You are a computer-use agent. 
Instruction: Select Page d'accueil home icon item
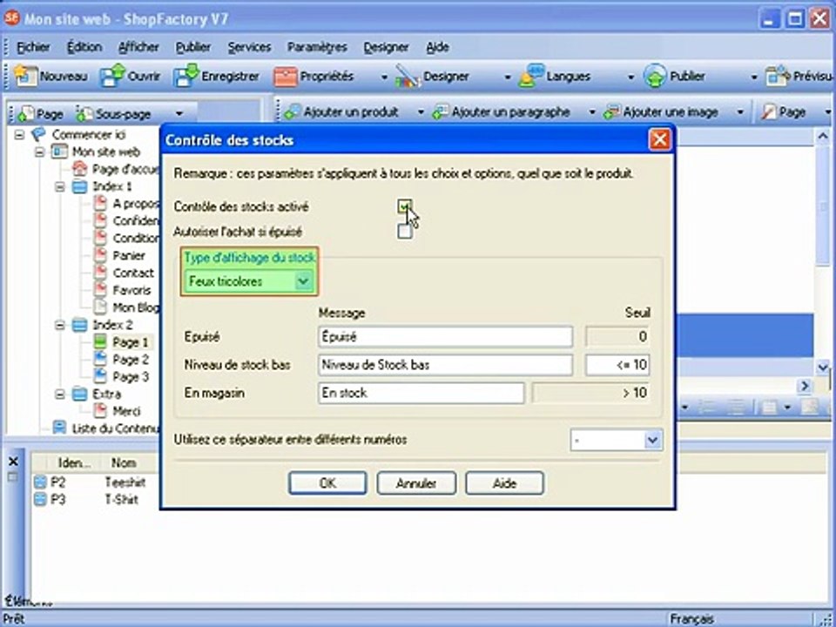click(79, 169)
